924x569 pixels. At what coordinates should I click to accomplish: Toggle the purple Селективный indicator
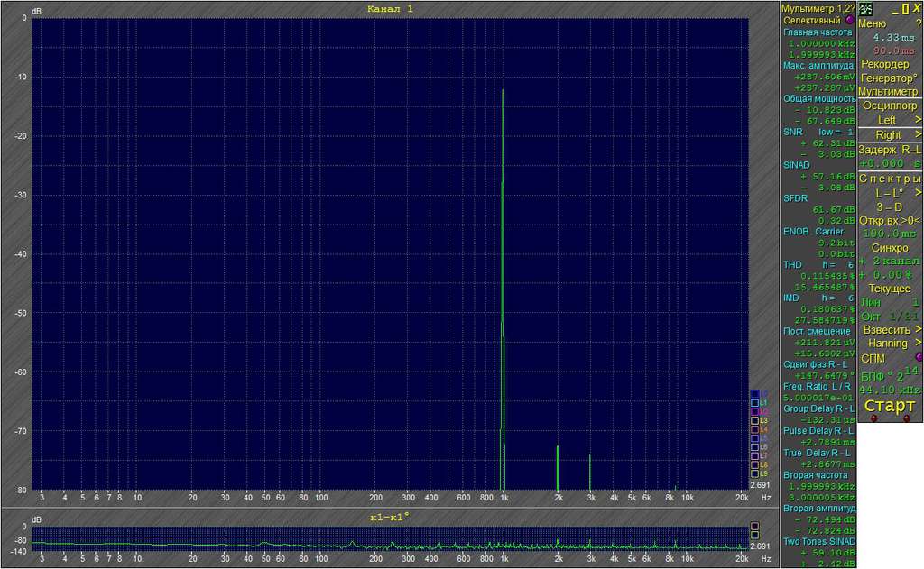click(849, 20)
